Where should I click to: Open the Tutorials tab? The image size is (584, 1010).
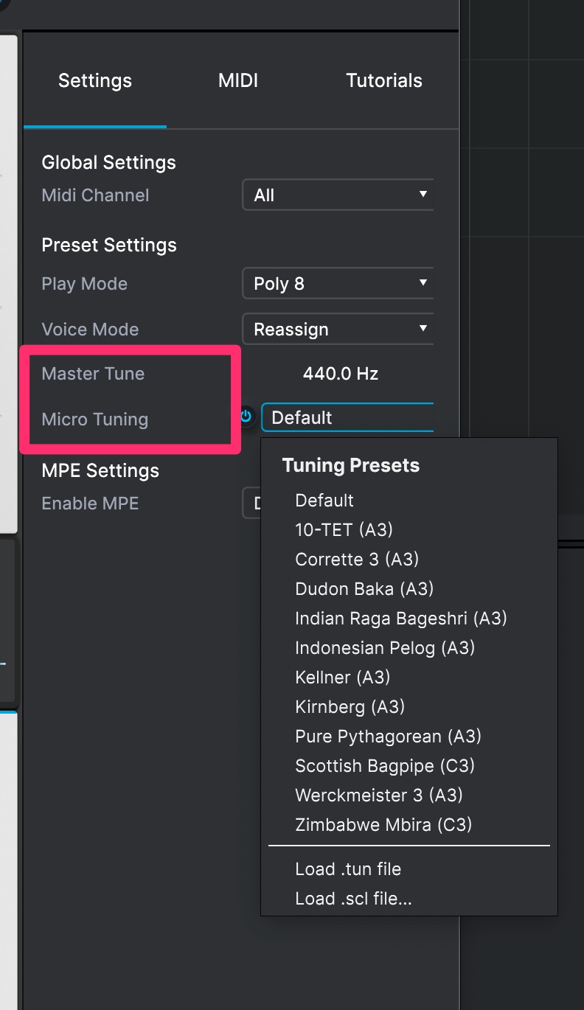point(384,80)
